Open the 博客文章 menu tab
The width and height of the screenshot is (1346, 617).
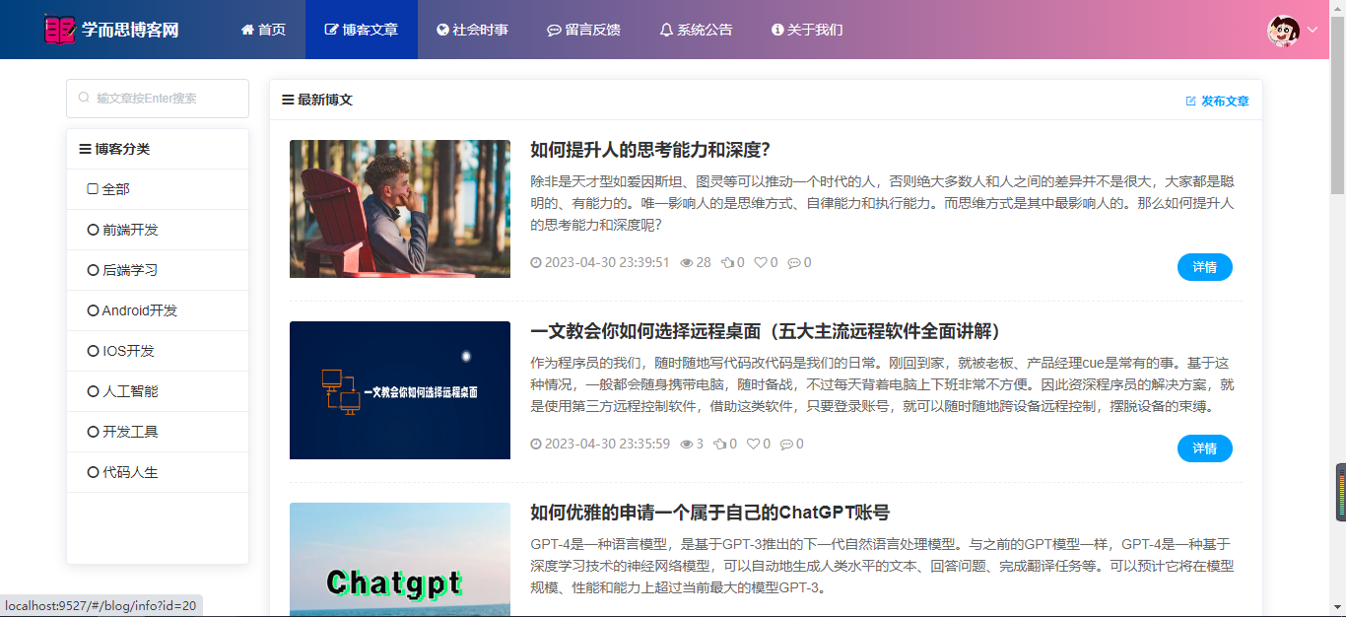(362, 30)
